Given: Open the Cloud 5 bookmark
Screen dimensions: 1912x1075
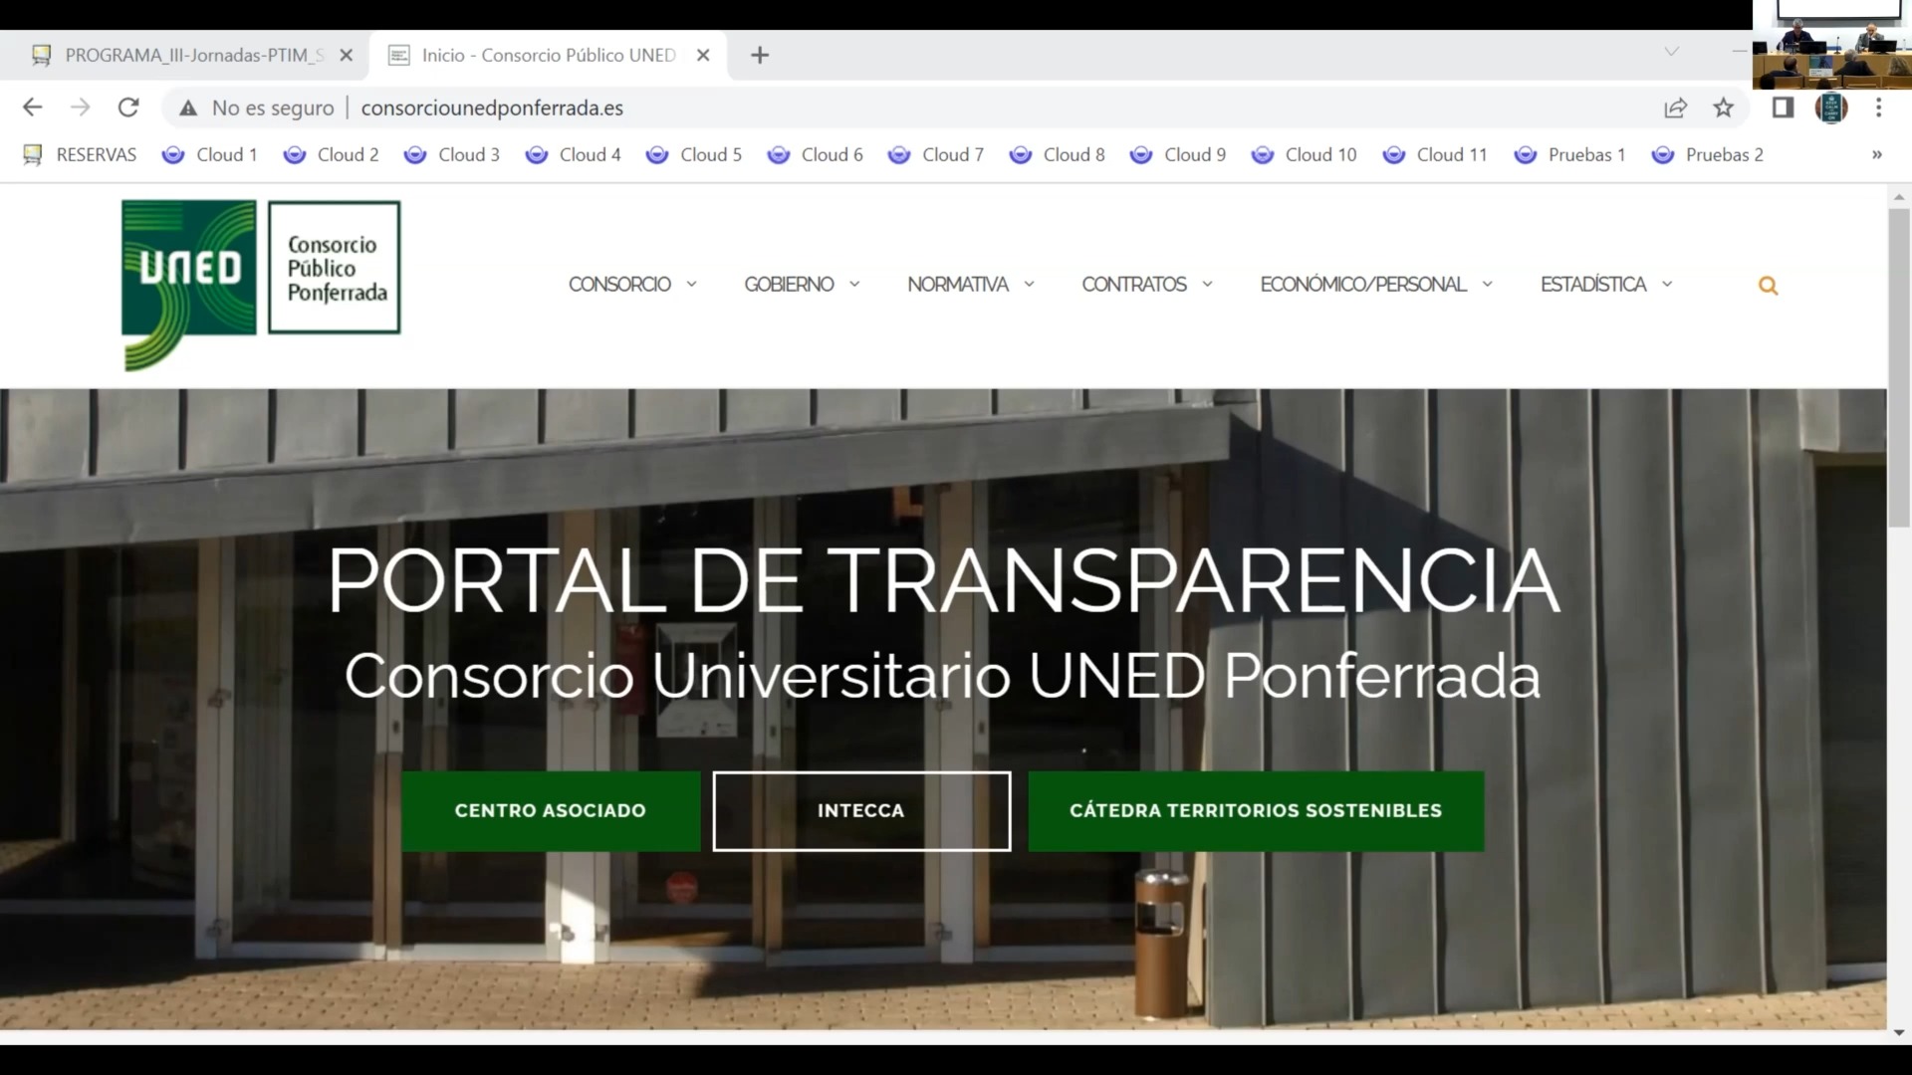Looking at the screenshot, I should tap(694, 154).
